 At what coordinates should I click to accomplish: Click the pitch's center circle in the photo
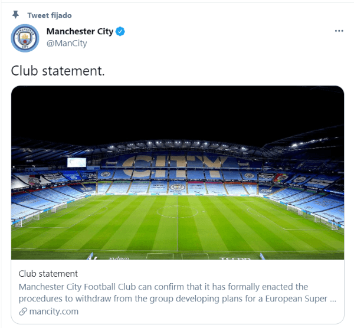click(x=178, y=212)
